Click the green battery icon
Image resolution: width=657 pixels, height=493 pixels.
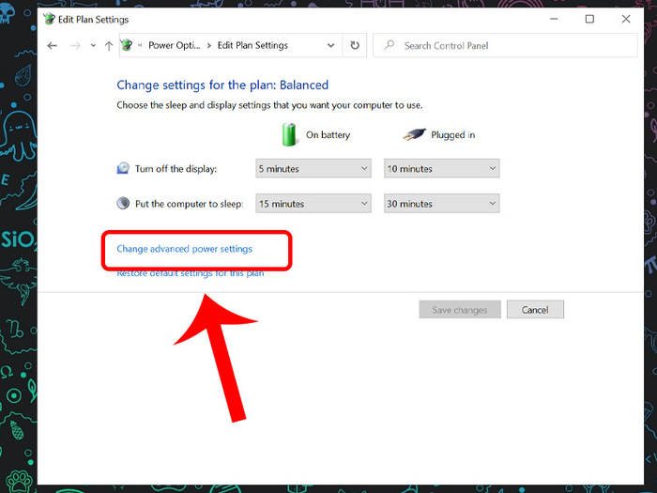289,134
